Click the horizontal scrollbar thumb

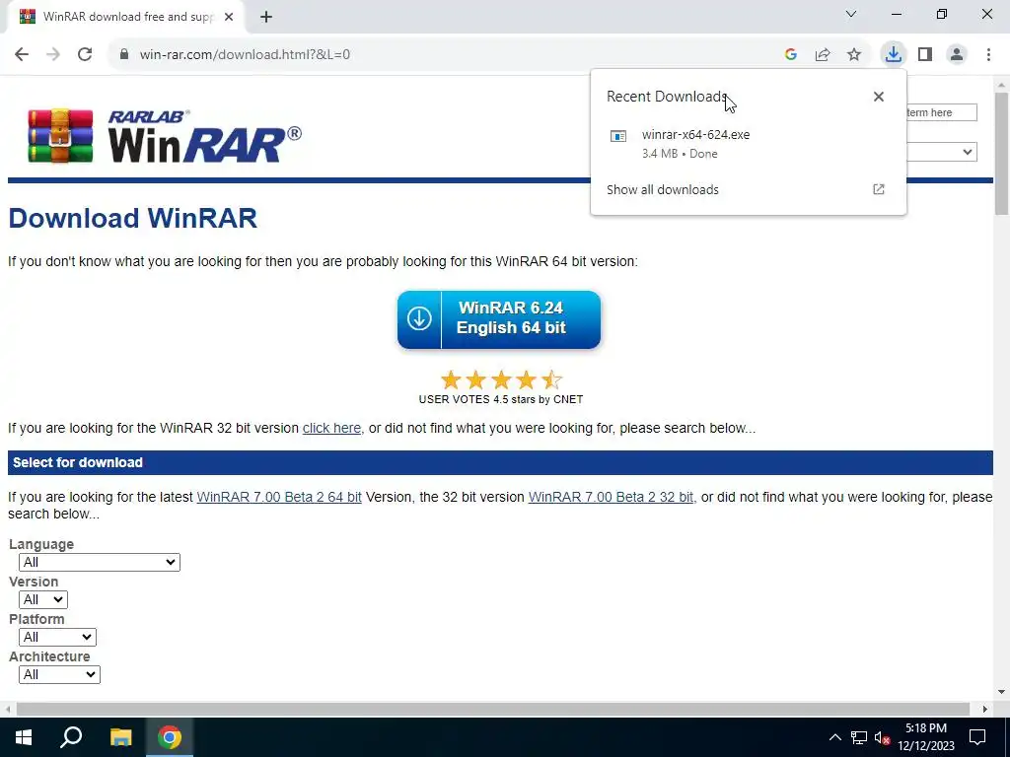click(x=493, y=709)
